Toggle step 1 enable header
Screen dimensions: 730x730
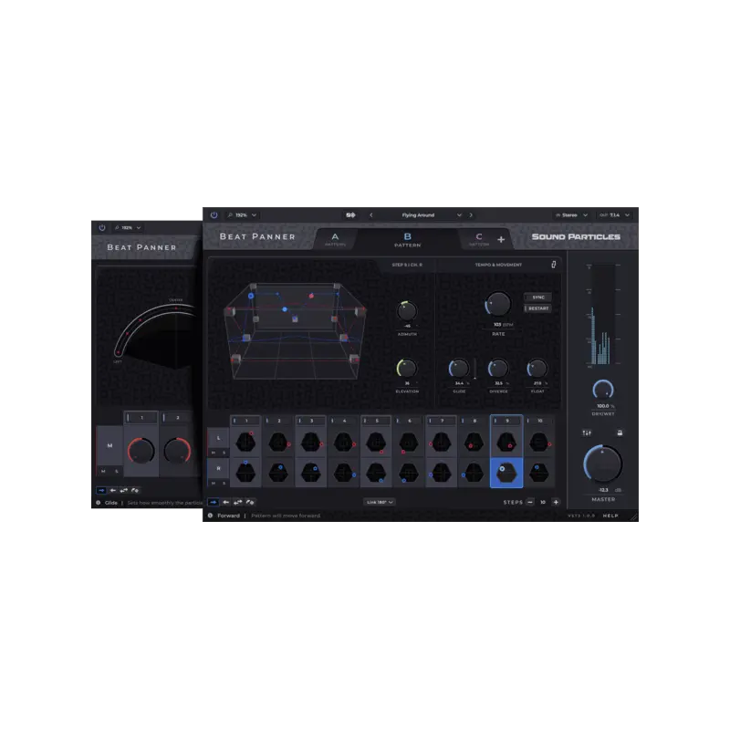[245, 421]
